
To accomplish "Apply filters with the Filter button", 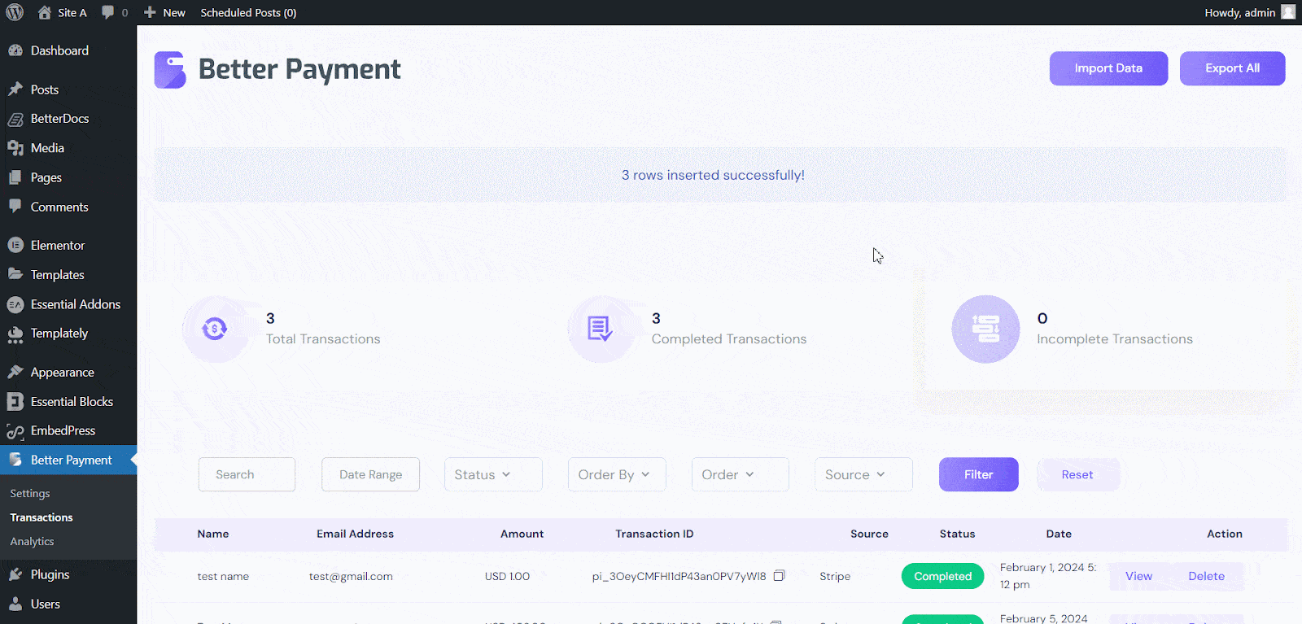I will point(978,474).
